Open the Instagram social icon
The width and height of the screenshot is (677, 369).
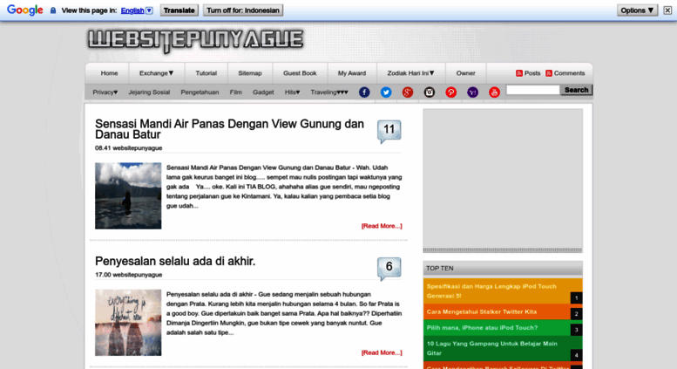click(x=430, y=92)
